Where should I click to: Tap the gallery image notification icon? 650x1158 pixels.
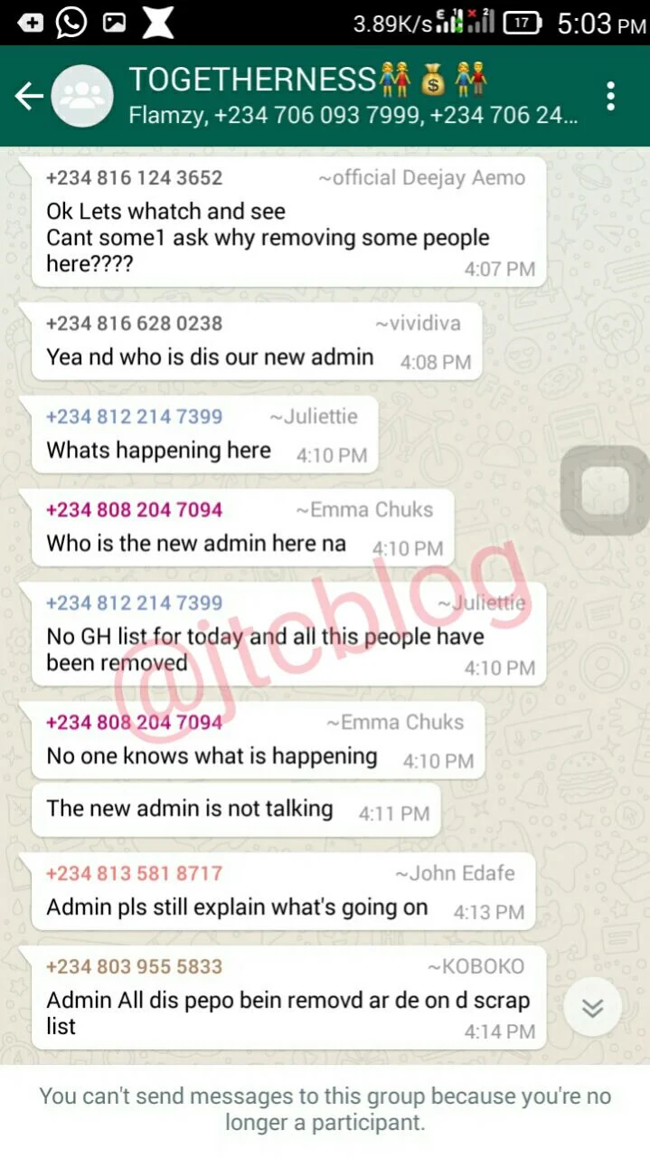114,23
